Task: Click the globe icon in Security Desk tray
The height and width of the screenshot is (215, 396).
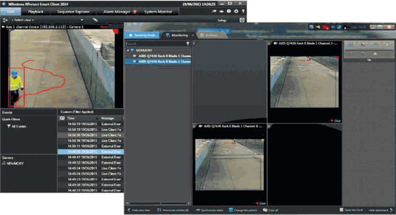Action: tap(339, 27)
